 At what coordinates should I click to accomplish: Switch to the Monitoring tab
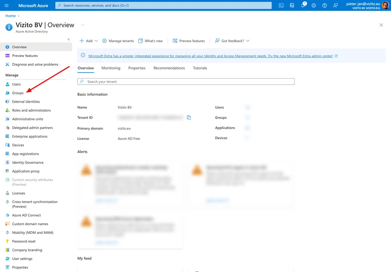tap(111, 68)
